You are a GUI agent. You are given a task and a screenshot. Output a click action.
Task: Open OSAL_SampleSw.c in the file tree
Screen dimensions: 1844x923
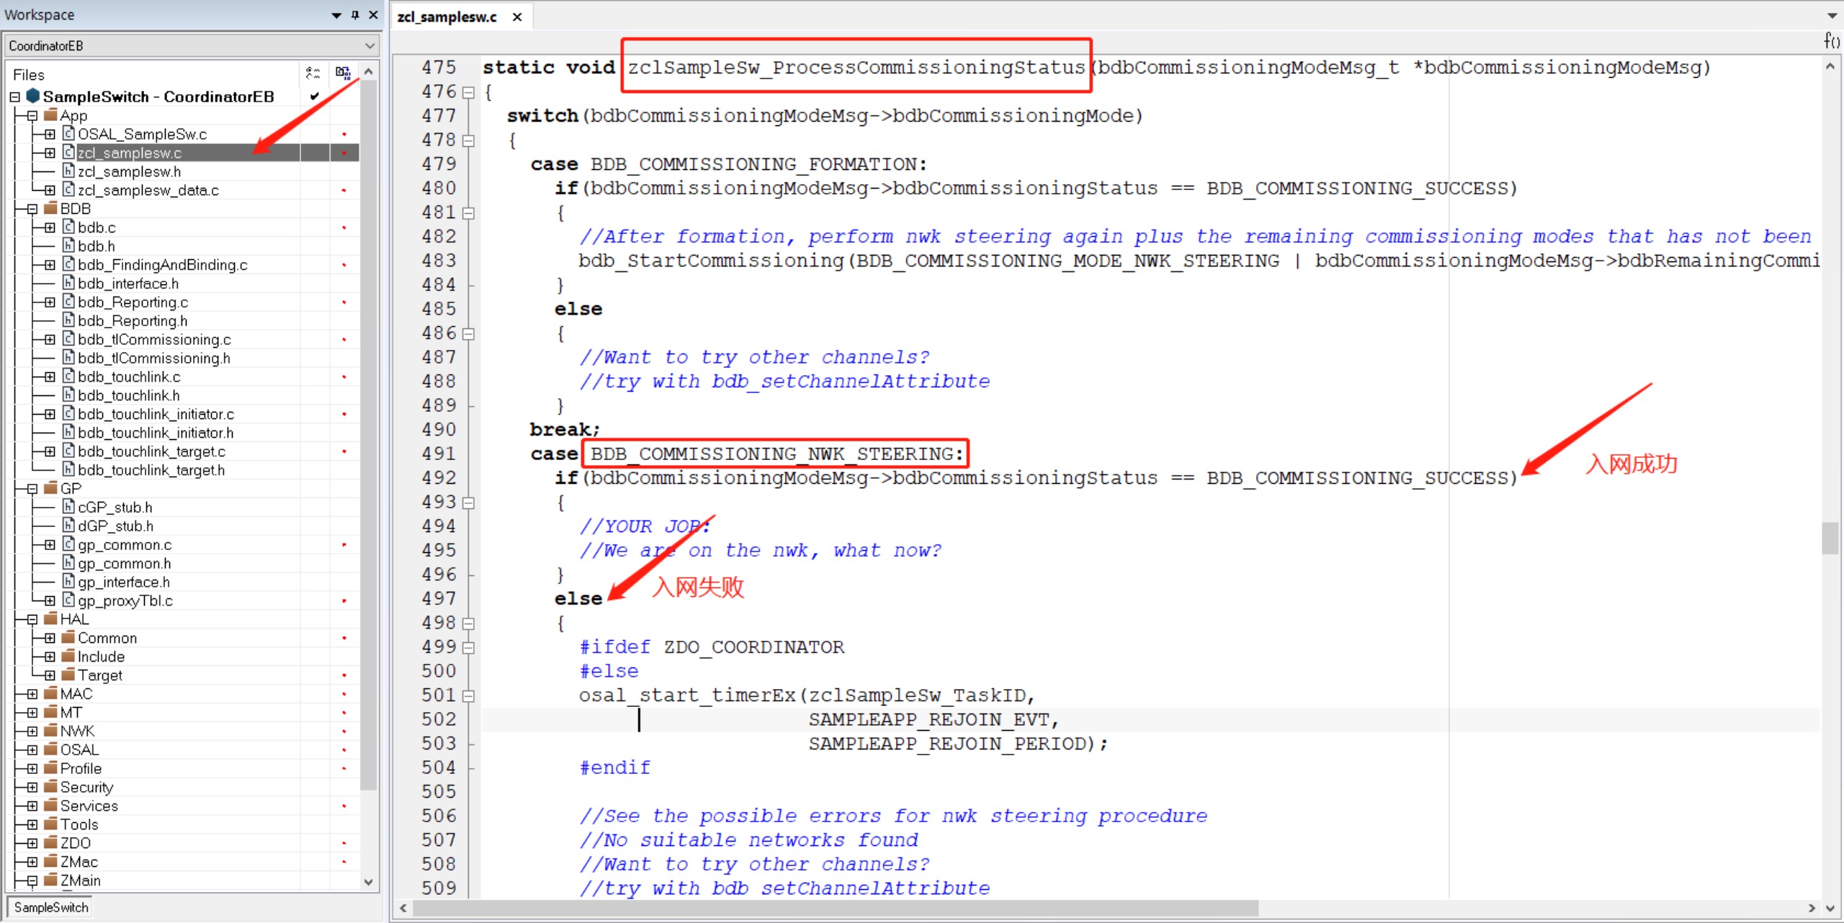pyautogui.click(x=142, y=134)
